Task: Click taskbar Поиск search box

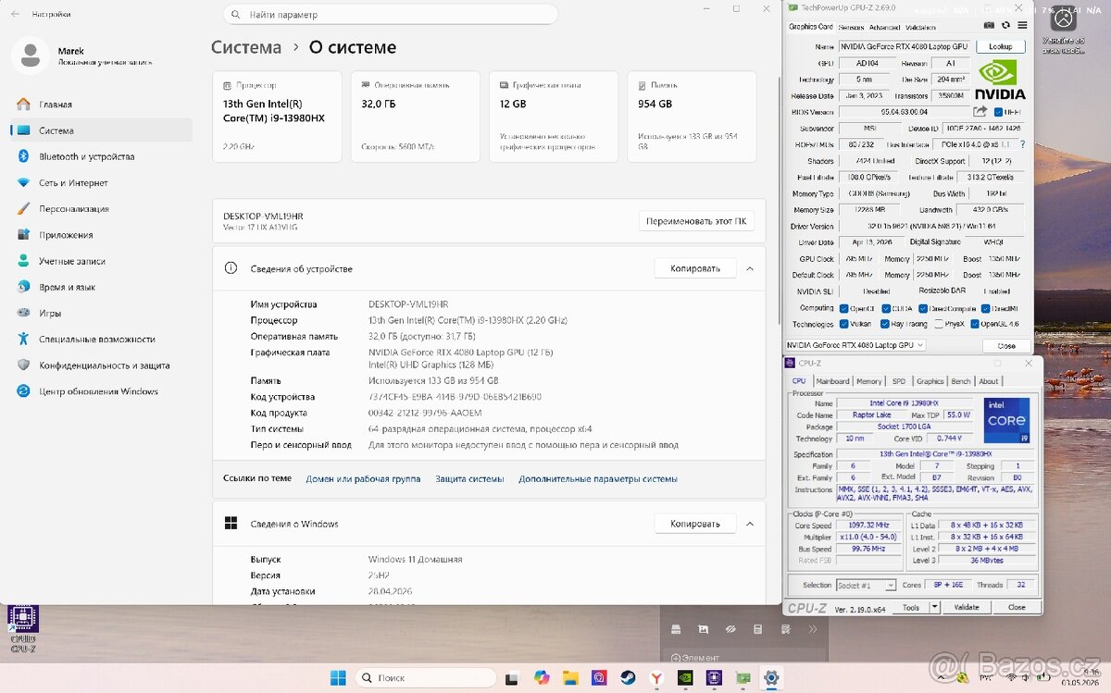Action: click(424, 677)
